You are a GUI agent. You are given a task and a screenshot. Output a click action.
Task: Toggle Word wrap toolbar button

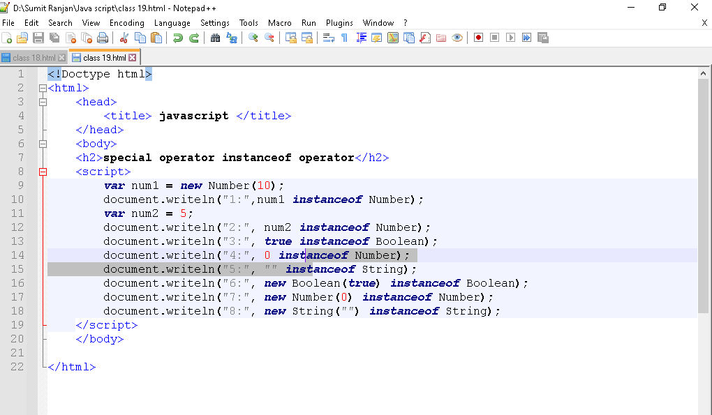(329, 38)
